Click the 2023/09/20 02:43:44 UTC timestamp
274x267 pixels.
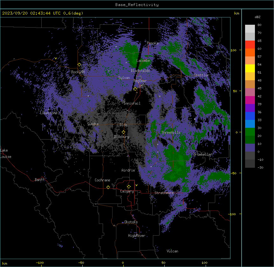click(x=31, y=13)
